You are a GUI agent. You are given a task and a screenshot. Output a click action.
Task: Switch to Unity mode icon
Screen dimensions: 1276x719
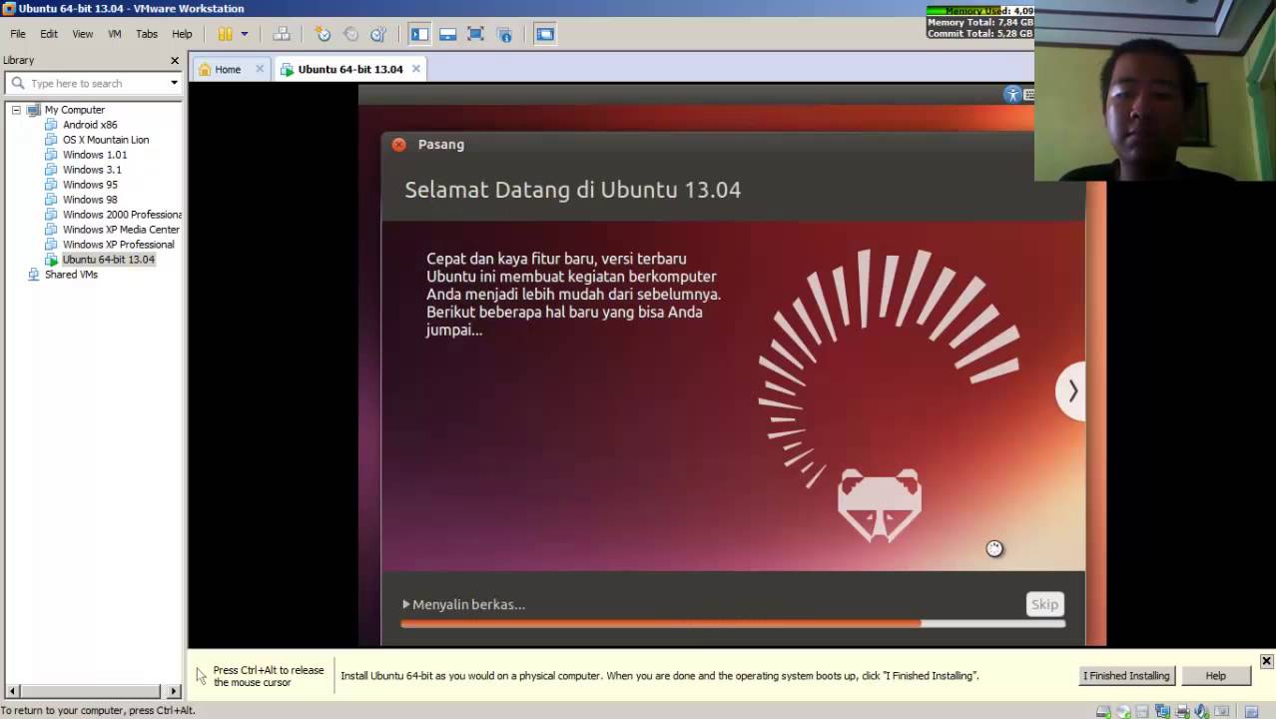click(x=504, y=34)
